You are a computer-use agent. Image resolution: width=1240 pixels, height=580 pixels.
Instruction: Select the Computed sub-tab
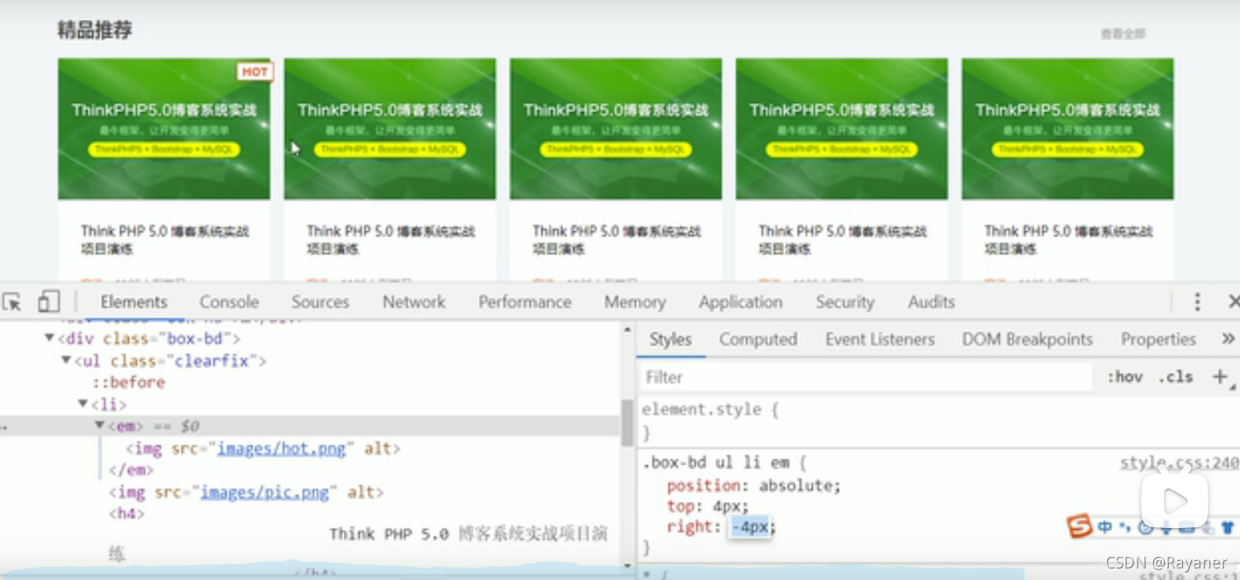point(758,339)
